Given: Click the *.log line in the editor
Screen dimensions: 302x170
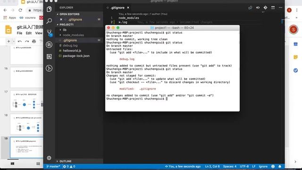Looking at the screenshot, I should click(x=123, y=22).
